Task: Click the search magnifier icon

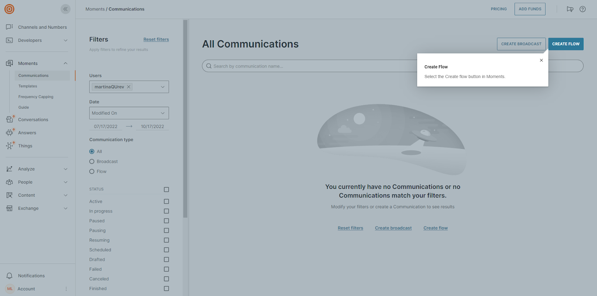Action: pyautogui.click(x=209, y=66)
